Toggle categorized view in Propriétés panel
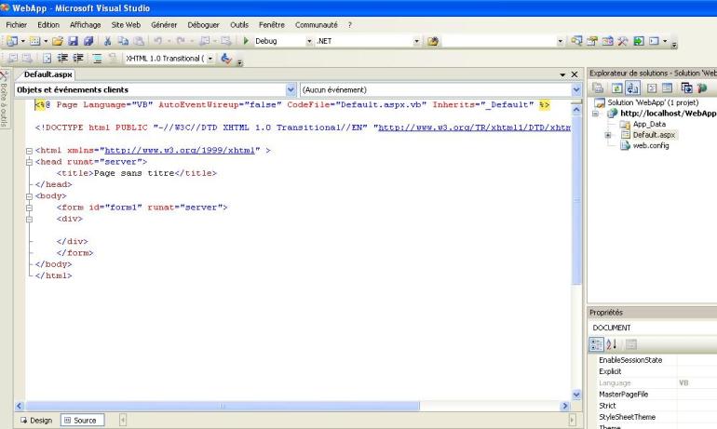Image resolution: width=717 pixels, height=429 pixels. 597,343
